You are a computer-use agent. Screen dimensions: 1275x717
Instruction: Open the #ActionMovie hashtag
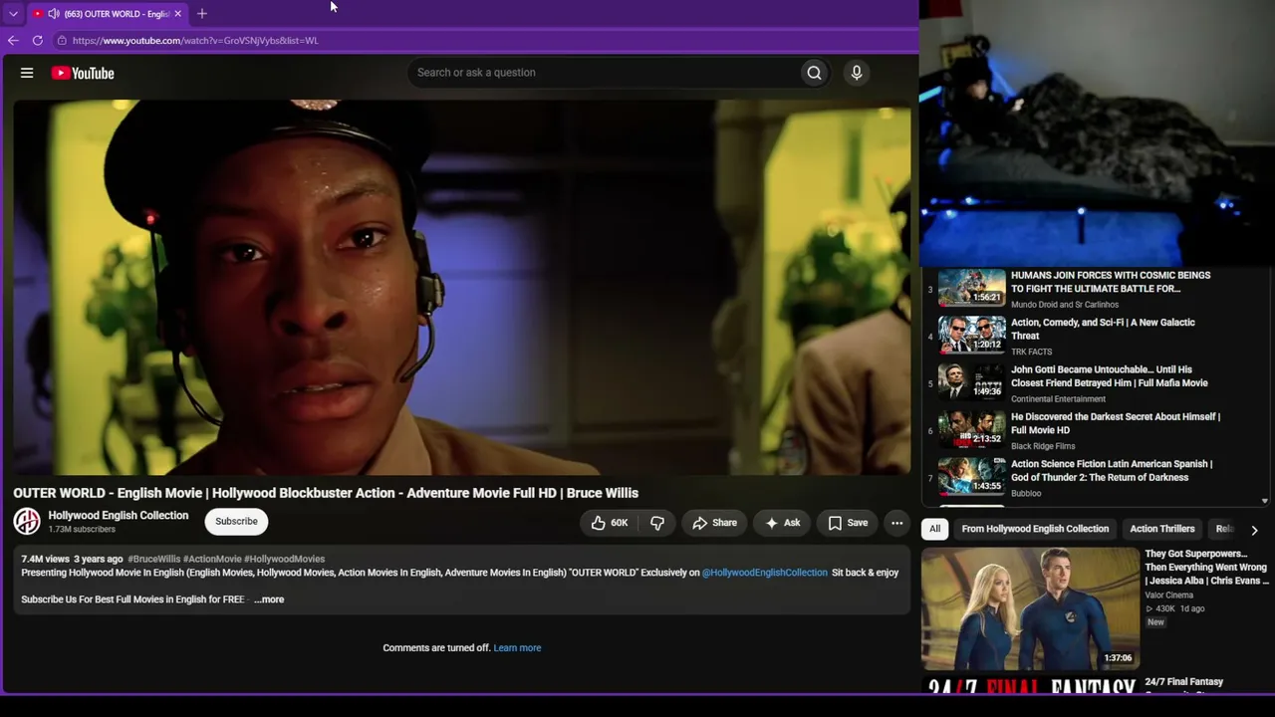click(x=212, y=560)
